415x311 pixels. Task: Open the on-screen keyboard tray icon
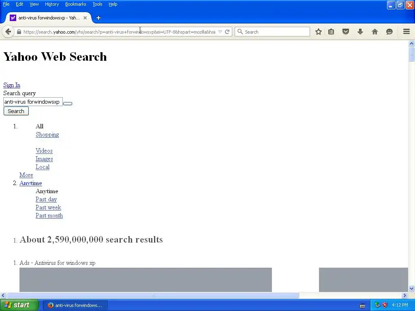362,306
